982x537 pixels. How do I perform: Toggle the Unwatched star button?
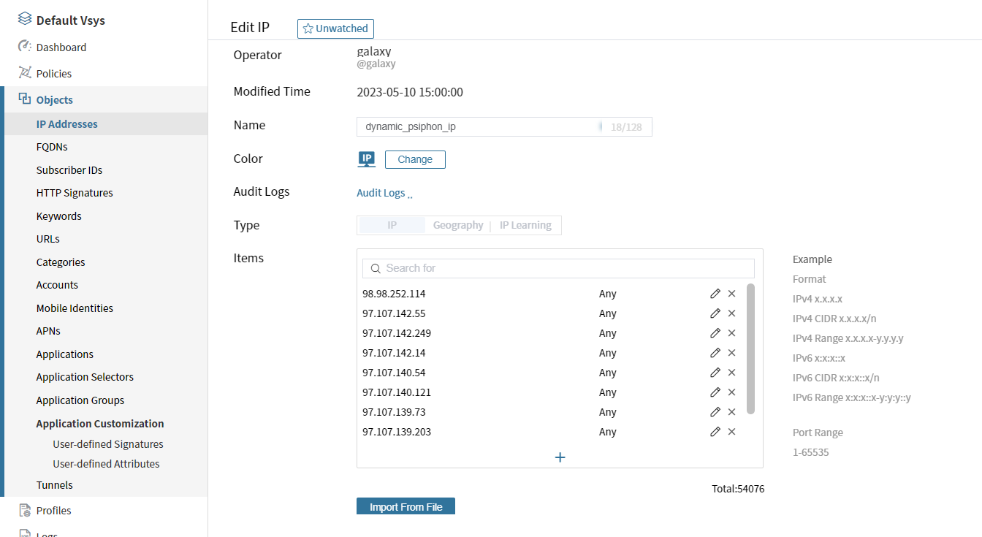[x=335, y=28]
